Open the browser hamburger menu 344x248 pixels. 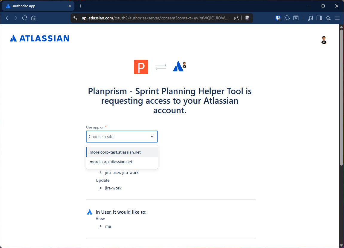(x=337, y=18)
